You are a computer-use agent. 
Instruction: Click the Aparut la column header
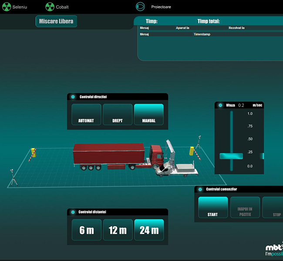pyautogui.click(x=182, y=28)
